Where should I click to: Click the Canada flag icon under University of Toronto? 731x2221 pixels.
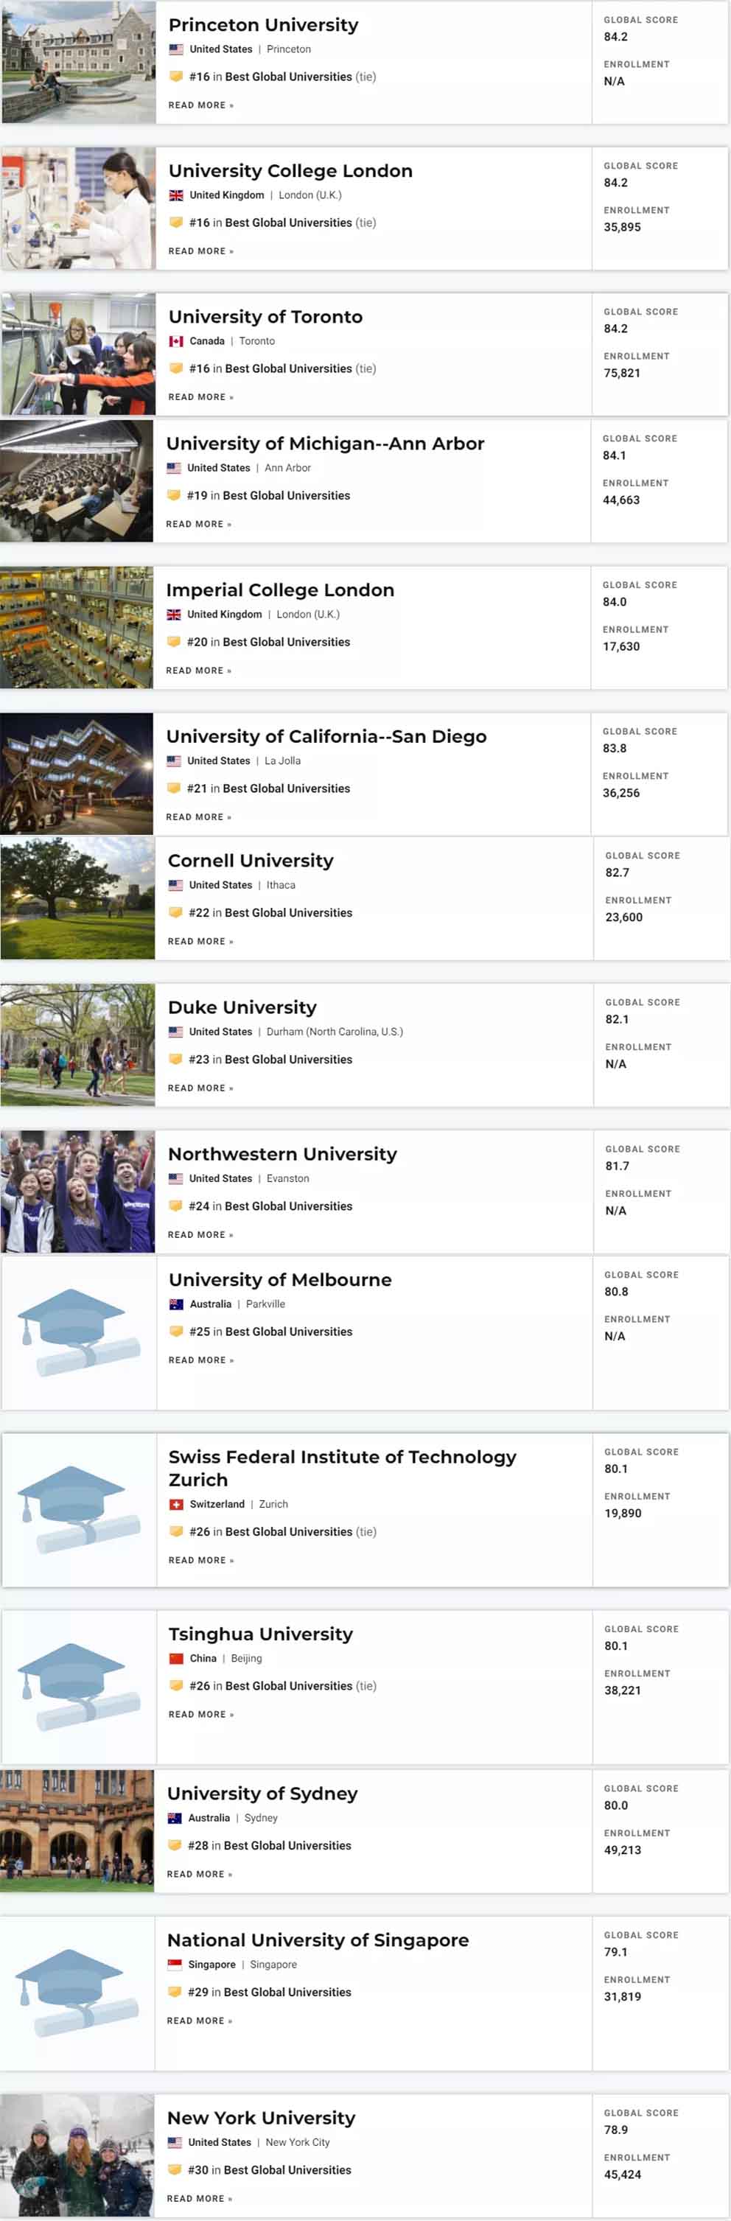tap(176, 341)
